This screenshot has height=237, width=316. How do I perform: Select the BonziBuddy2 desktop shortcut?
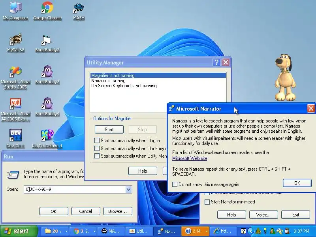[x=47, y=43]
